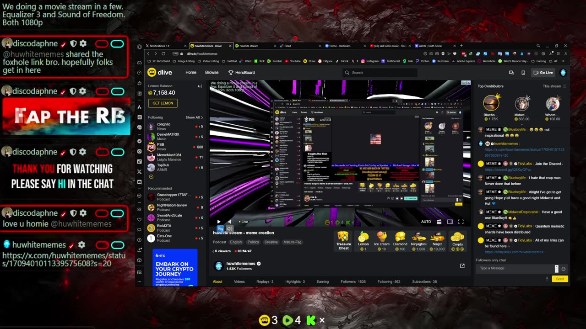Open the discord.gg link in chat
The width and height of the screenshot is (586, 329).
[508, 170]
